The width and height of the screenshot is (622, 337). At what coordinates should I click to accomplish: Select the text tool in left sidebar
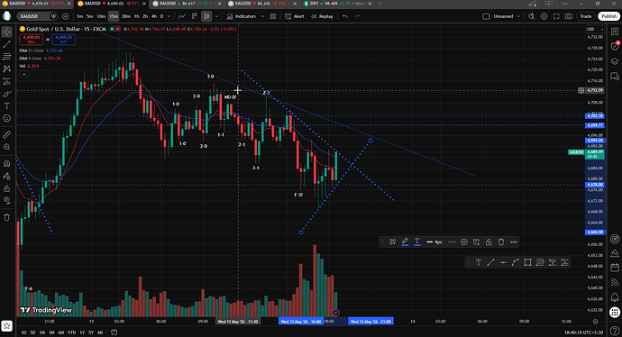(x=6, y=105)
